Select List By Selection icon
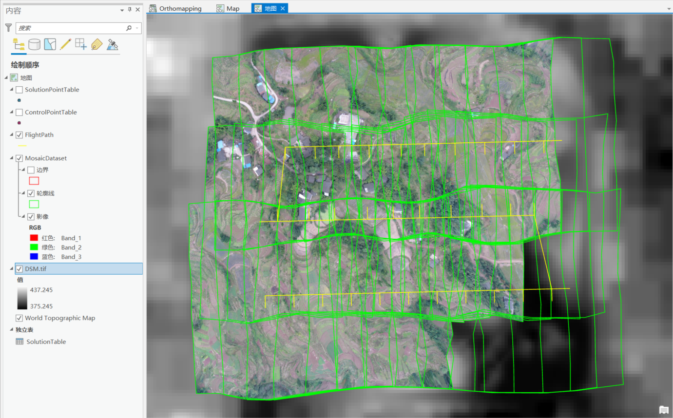Viewport: 673px width, 418px height. click(50, 45)
